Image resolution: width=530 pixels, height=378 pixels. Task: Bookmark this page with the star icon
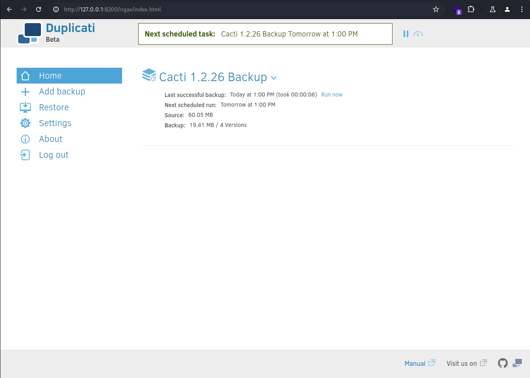(436, 9)
